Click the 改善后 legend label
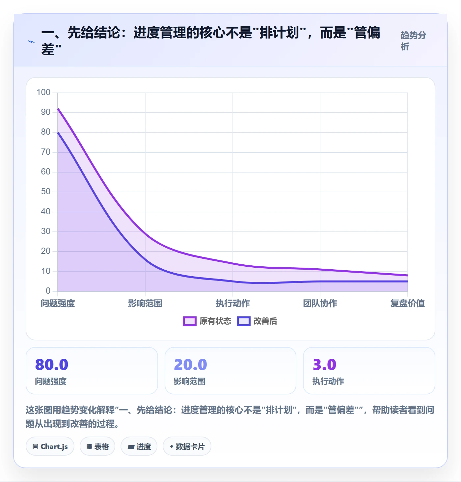 [x=265, y=321]
